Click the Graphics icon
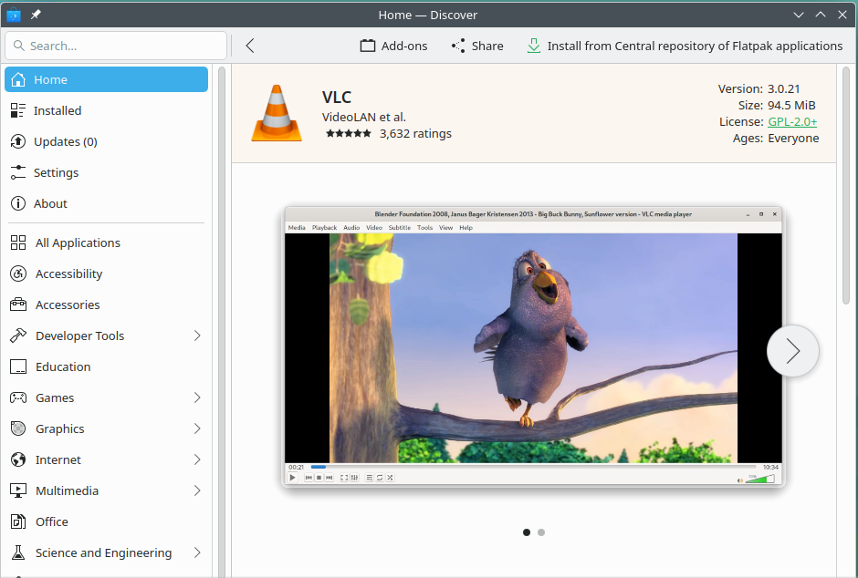Screen dimensions: 858x578 18,428
